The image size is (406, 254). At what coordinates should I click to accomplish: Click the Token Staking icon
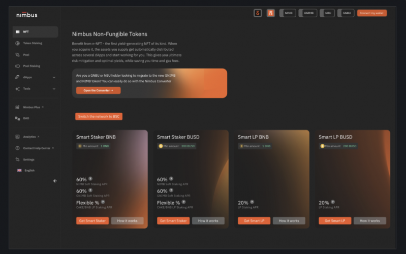(x=17, y=43)
